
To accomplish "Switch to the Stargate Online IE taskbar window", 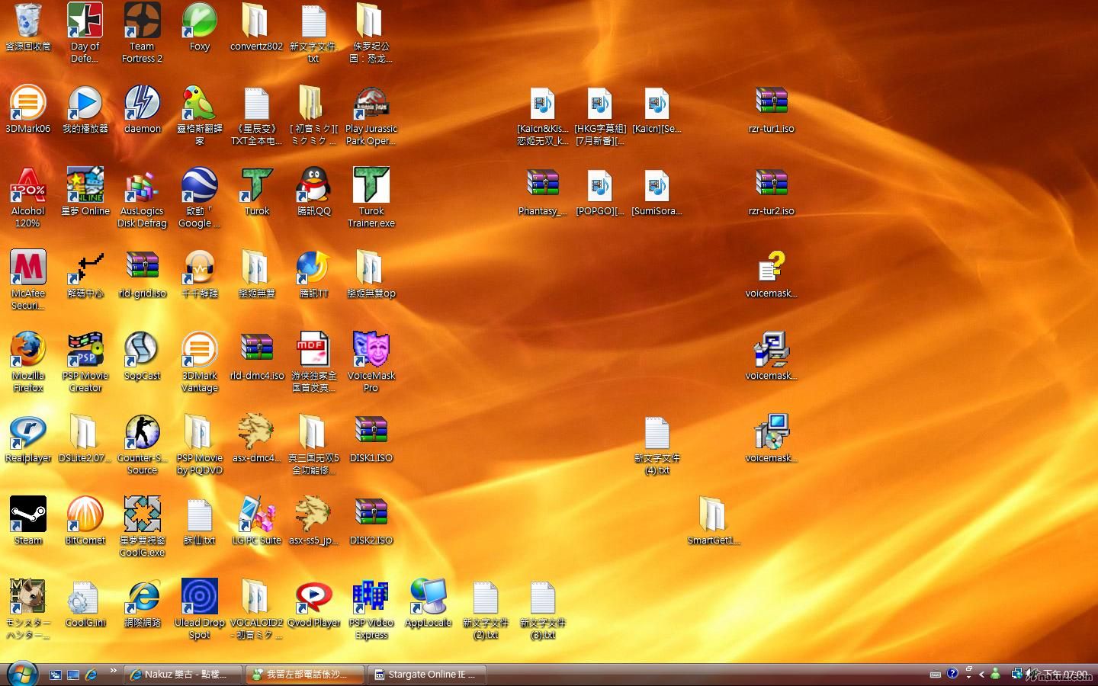I will pyautogui.click(x=427, y=675).
